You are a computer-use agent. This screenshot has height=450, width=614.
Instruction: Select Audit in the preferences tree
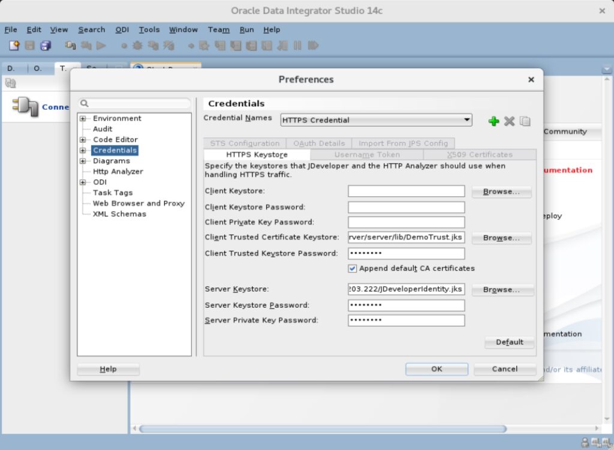(103, 129)
